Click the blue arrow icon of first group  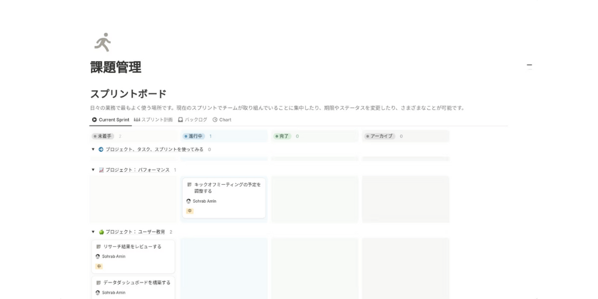101,149
